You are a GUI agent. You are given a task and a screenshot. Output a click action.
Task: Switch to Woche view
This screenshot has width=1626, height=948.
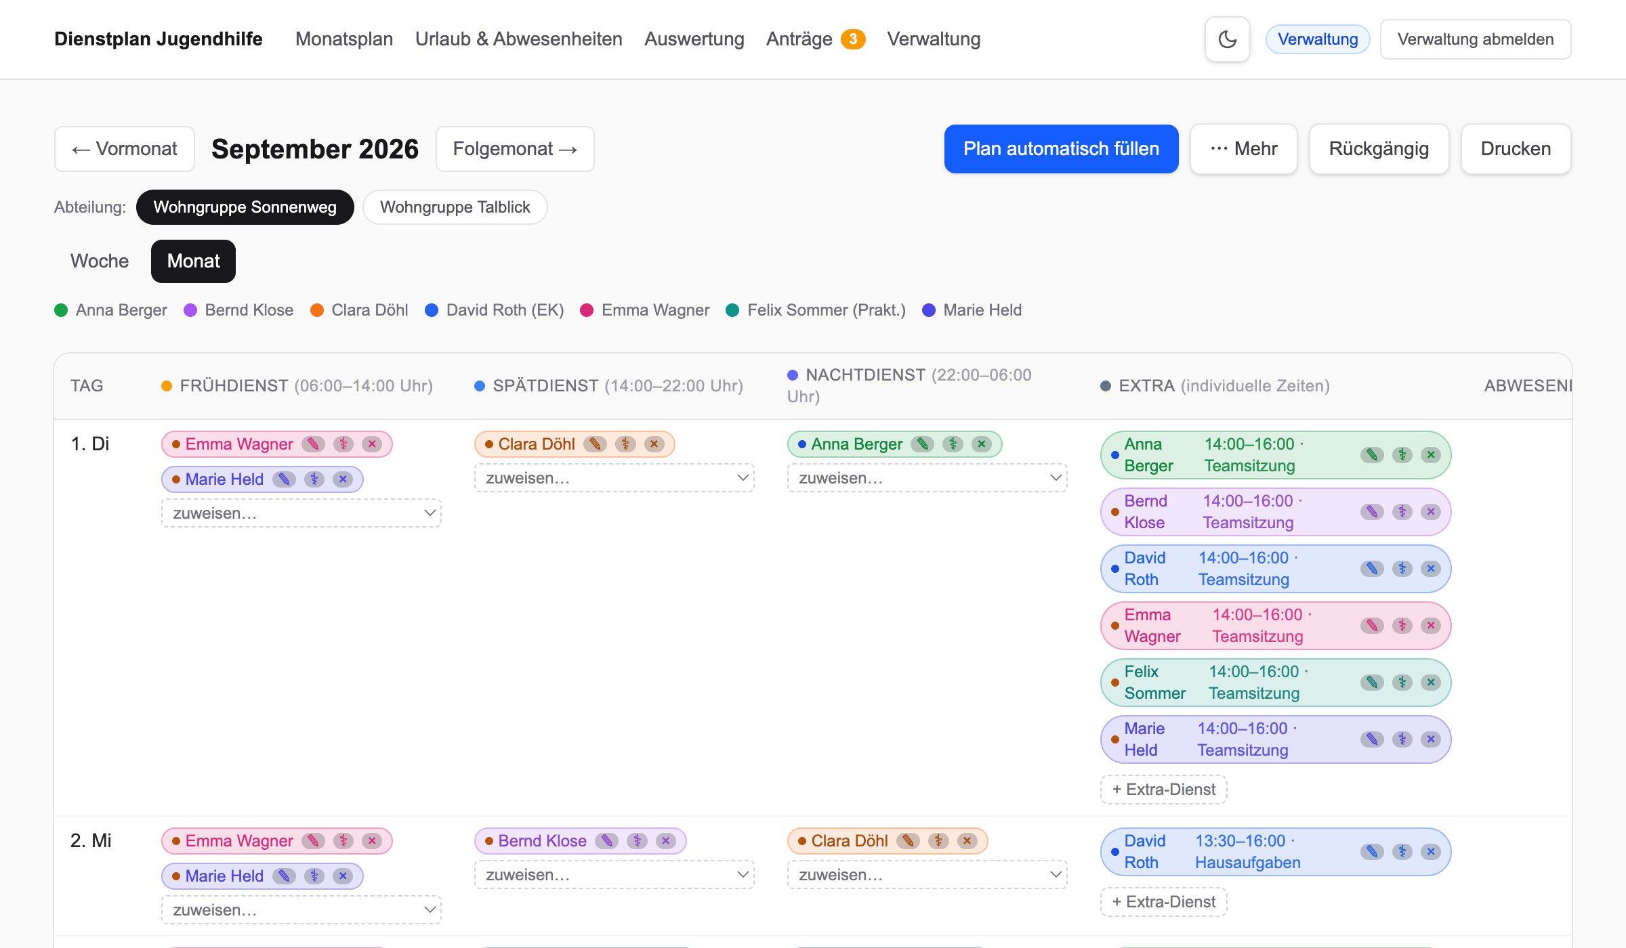coord(100,261)
